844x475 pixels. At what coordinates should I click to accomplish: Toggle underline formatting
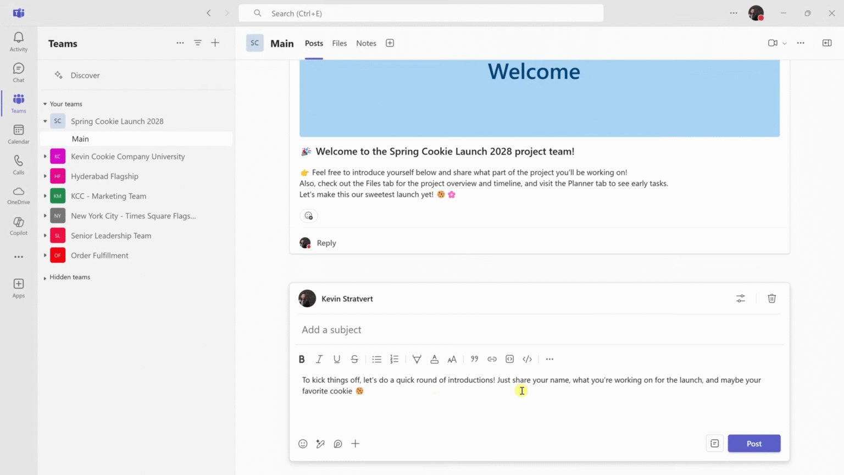337,359
